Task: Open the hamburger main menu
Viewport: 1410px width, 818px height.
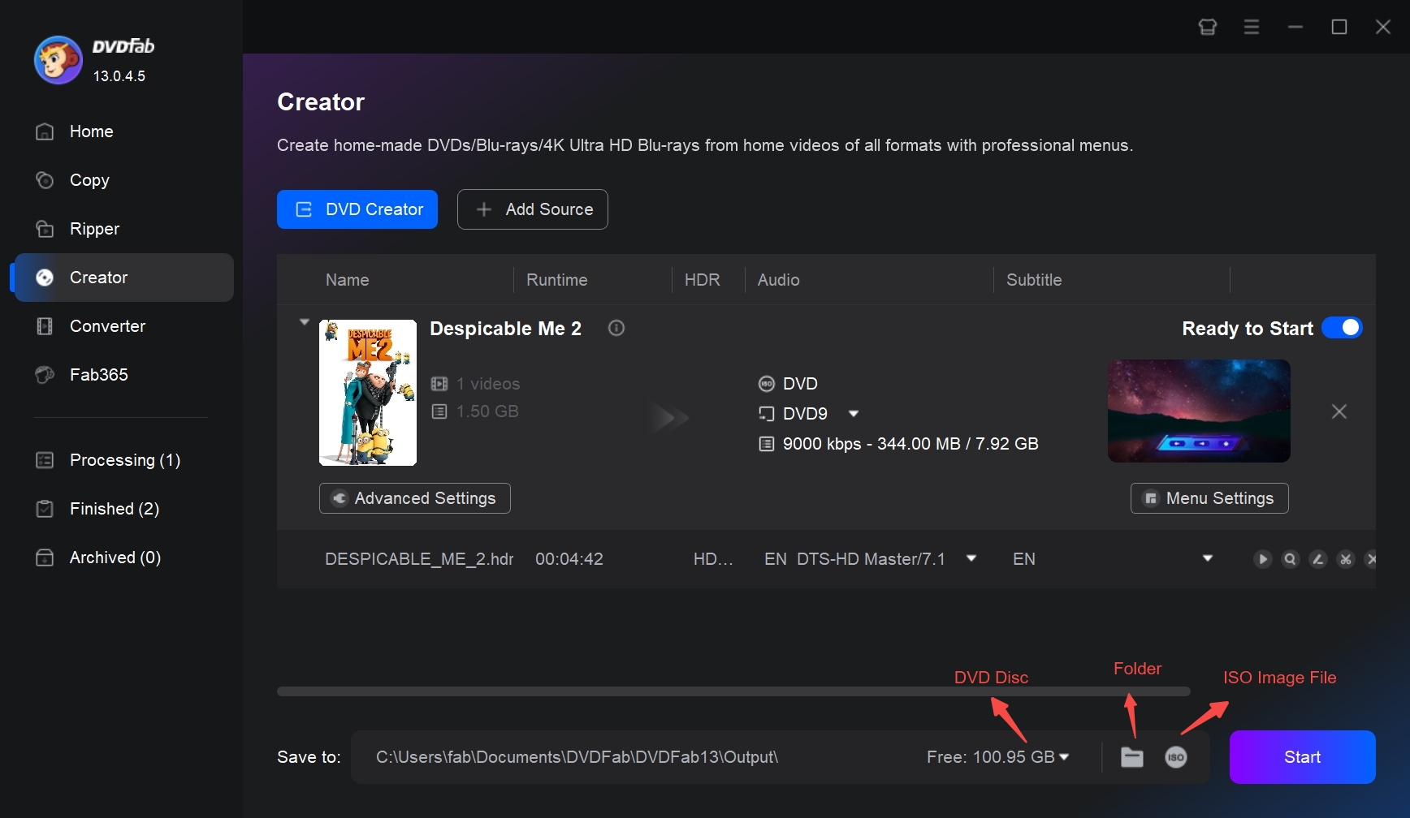Action: pyautogui.click(x=1251, y=26)
